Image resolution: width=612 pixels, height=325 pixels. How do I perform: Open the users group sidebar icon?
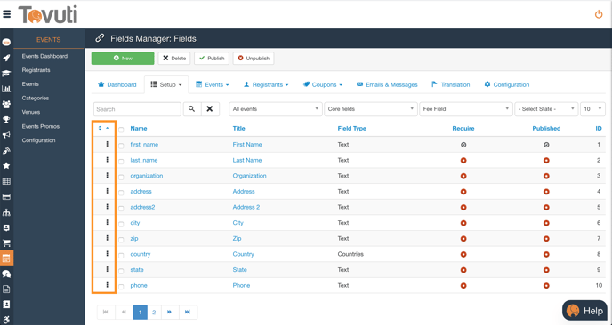(6, 104)
